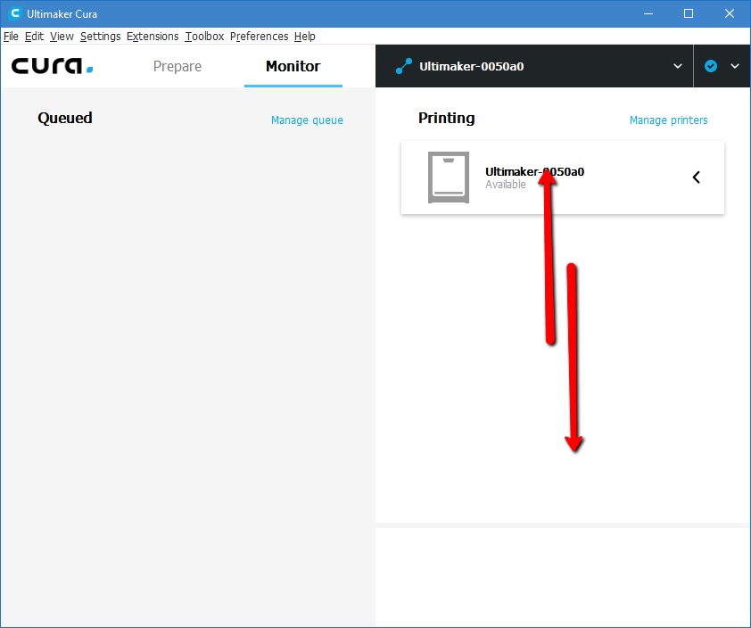Click the red arrow pointing up

(x=550, y=259)
